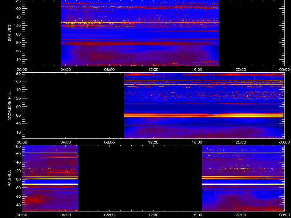Choose 60 frequency label on Palehua panel
The height and width of the screenshot is (218, 291).
(19, 197)
